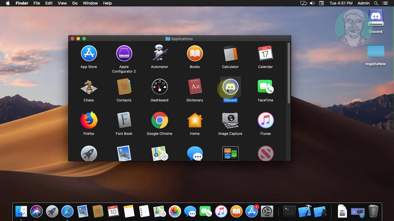Open the Edit menu

49,3
